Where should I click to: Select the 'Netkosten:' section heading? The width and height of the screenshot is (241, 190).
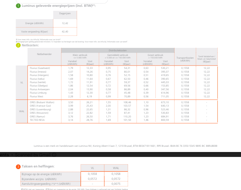coord(30,45)
